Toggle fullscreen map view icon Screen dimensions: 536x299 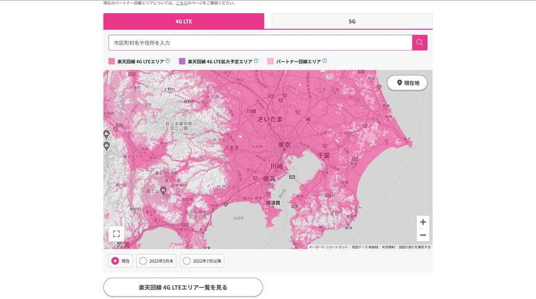point(116,234)
